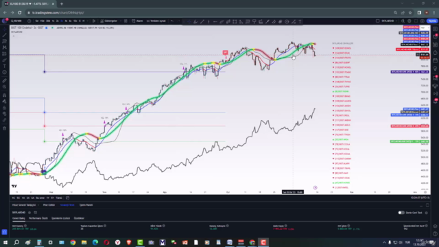Open File Explorer from the taskbar
Screen dimensions: 439x247
pyautogui.click(x=84, y=242)
